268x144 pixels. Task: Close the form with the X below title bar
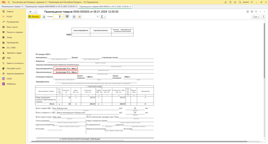point(264,12)
